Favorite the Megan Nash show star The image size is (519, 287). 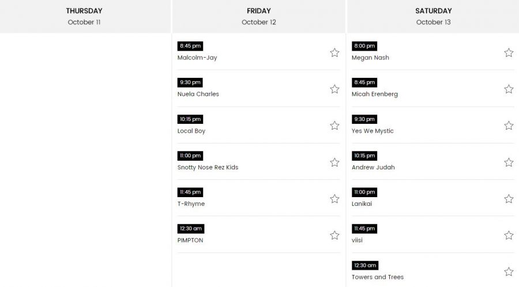509,52
